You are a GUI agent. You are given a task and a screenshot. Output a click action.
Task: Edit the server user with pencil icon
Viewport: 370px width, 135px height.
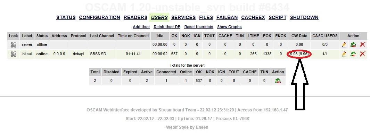[x=344, y=44]
